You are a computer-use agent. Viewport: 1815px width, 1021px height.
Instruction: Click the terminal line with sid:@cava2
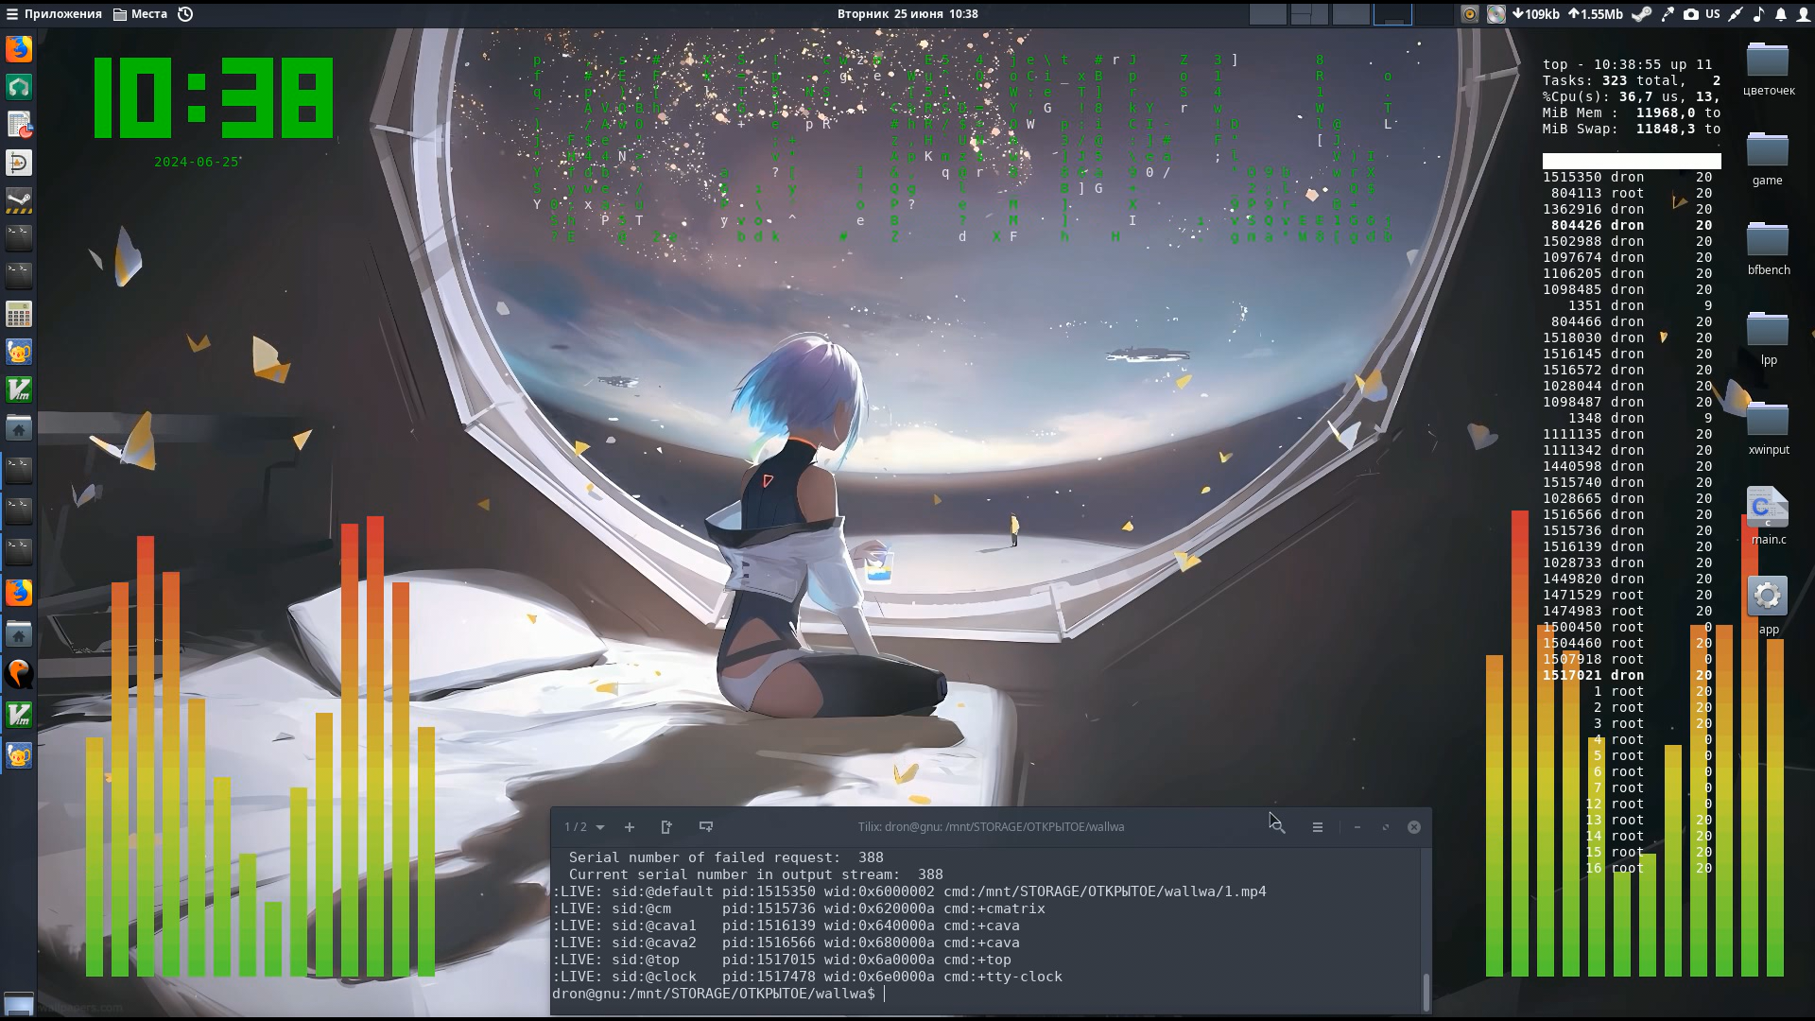tap(786, 943)
